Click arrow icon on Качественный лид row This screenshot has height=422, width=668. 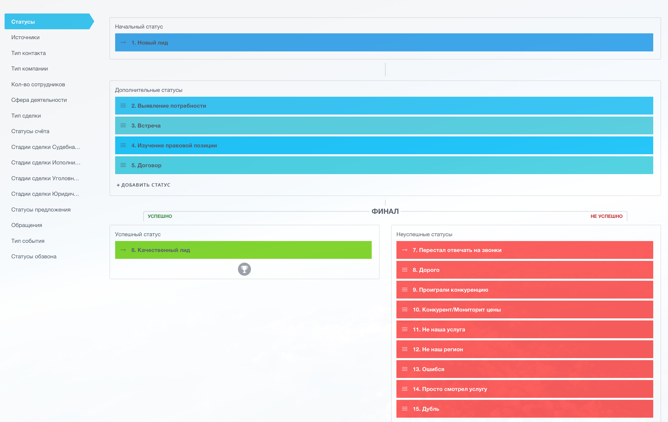[x=123, y=250]
